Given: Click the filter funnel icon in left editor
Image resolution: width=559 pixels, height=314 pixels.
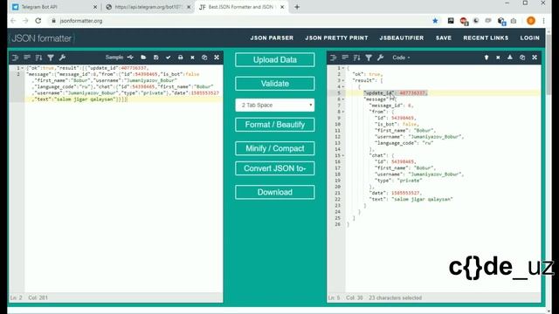Looking at the screenshot, I should point(51,58).
